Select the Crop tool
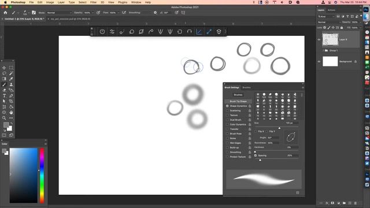 [x=11, y=101]
